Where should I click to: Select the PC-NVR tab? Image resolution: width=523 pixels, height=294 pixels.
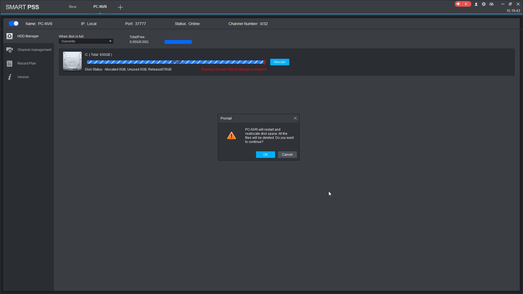tap(100, 7)
